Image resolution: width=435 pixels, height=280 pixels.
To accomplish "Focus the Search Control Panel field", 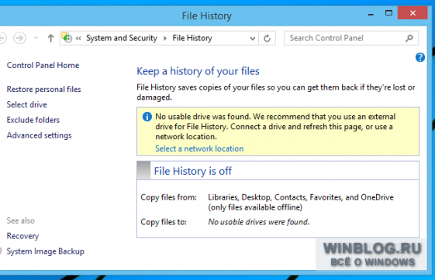I will (351, 38).
